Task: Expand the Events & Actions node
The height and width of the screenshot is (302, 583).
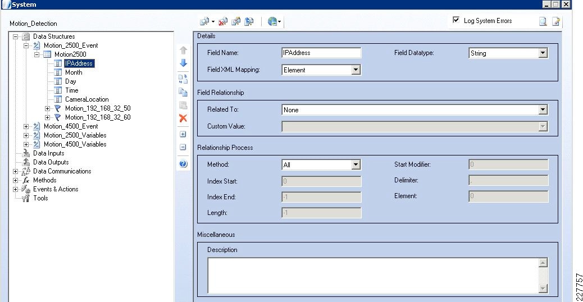Action: coord(15,189)
